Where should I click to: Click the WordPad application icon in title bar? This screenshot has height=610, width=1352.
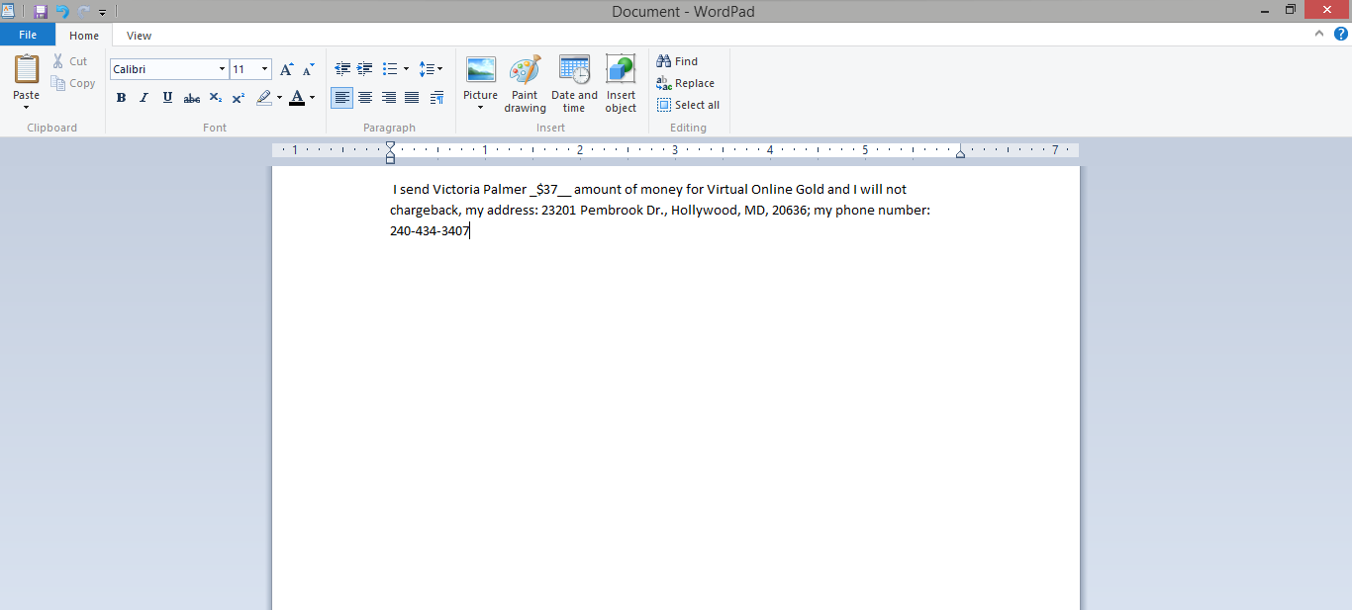pyautogui.click(x=9, y=10)
